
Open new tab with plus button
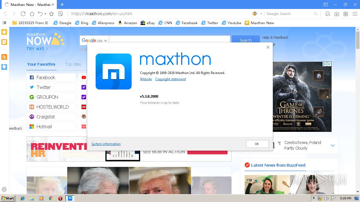pos(62,4)
